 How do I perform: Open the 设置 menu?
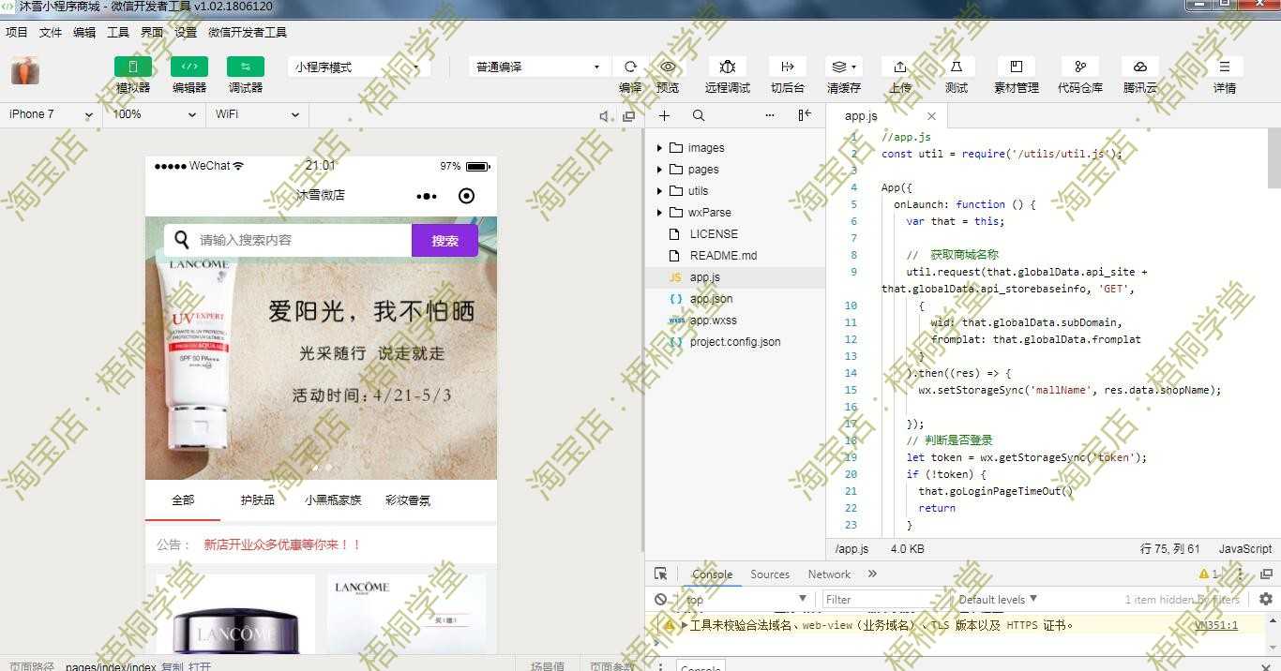pos(185,31)
